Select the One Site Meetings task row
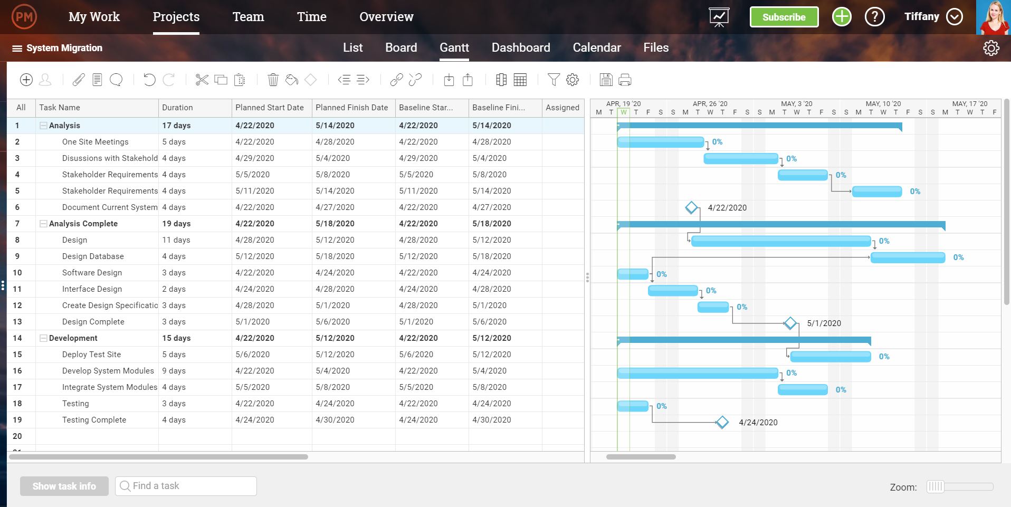Image resolution: width=1011 pixels, height=507 pixels. tap(295, 142)
